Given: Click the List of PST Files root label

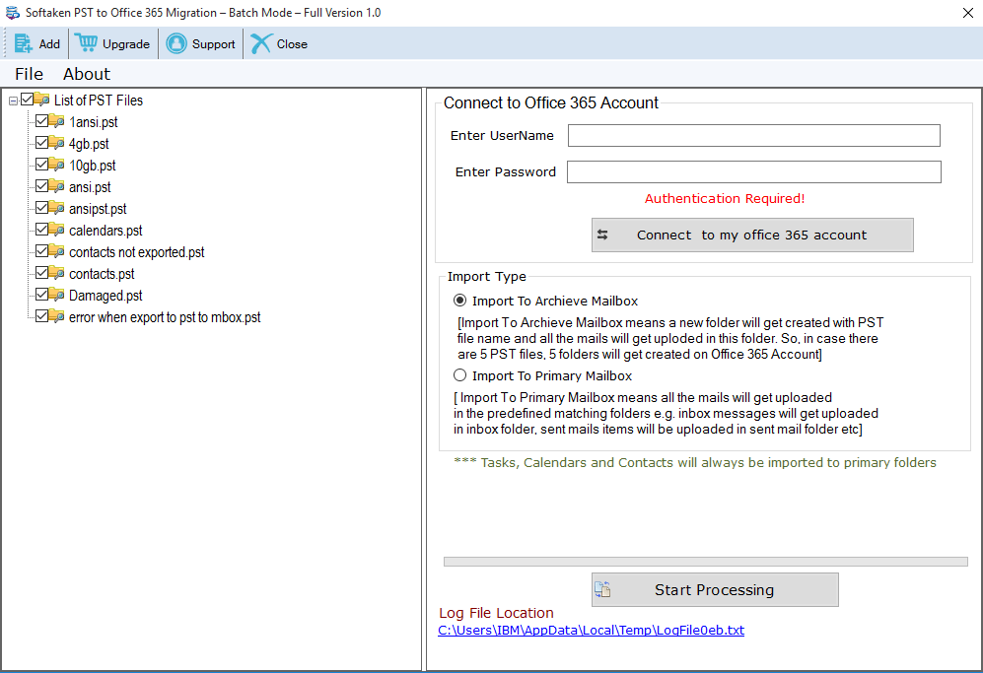Looking at the screenshot, I should 99,101.
